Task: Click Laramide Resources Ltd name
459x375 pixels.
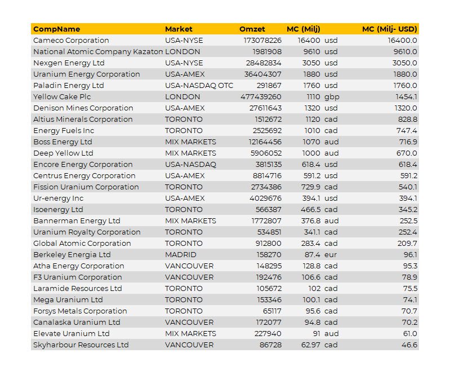Action: pos(78,289)
